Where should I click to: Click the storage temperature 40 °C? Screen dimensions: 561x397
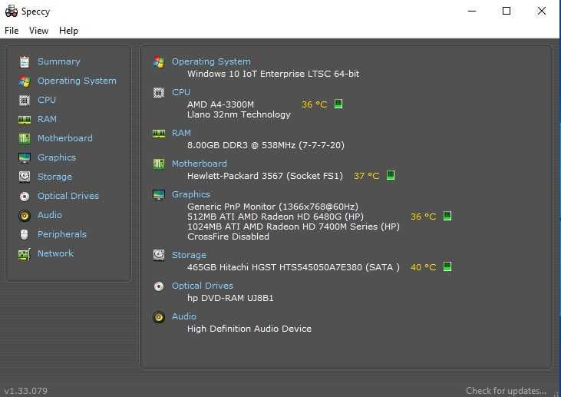click(424, 267)
